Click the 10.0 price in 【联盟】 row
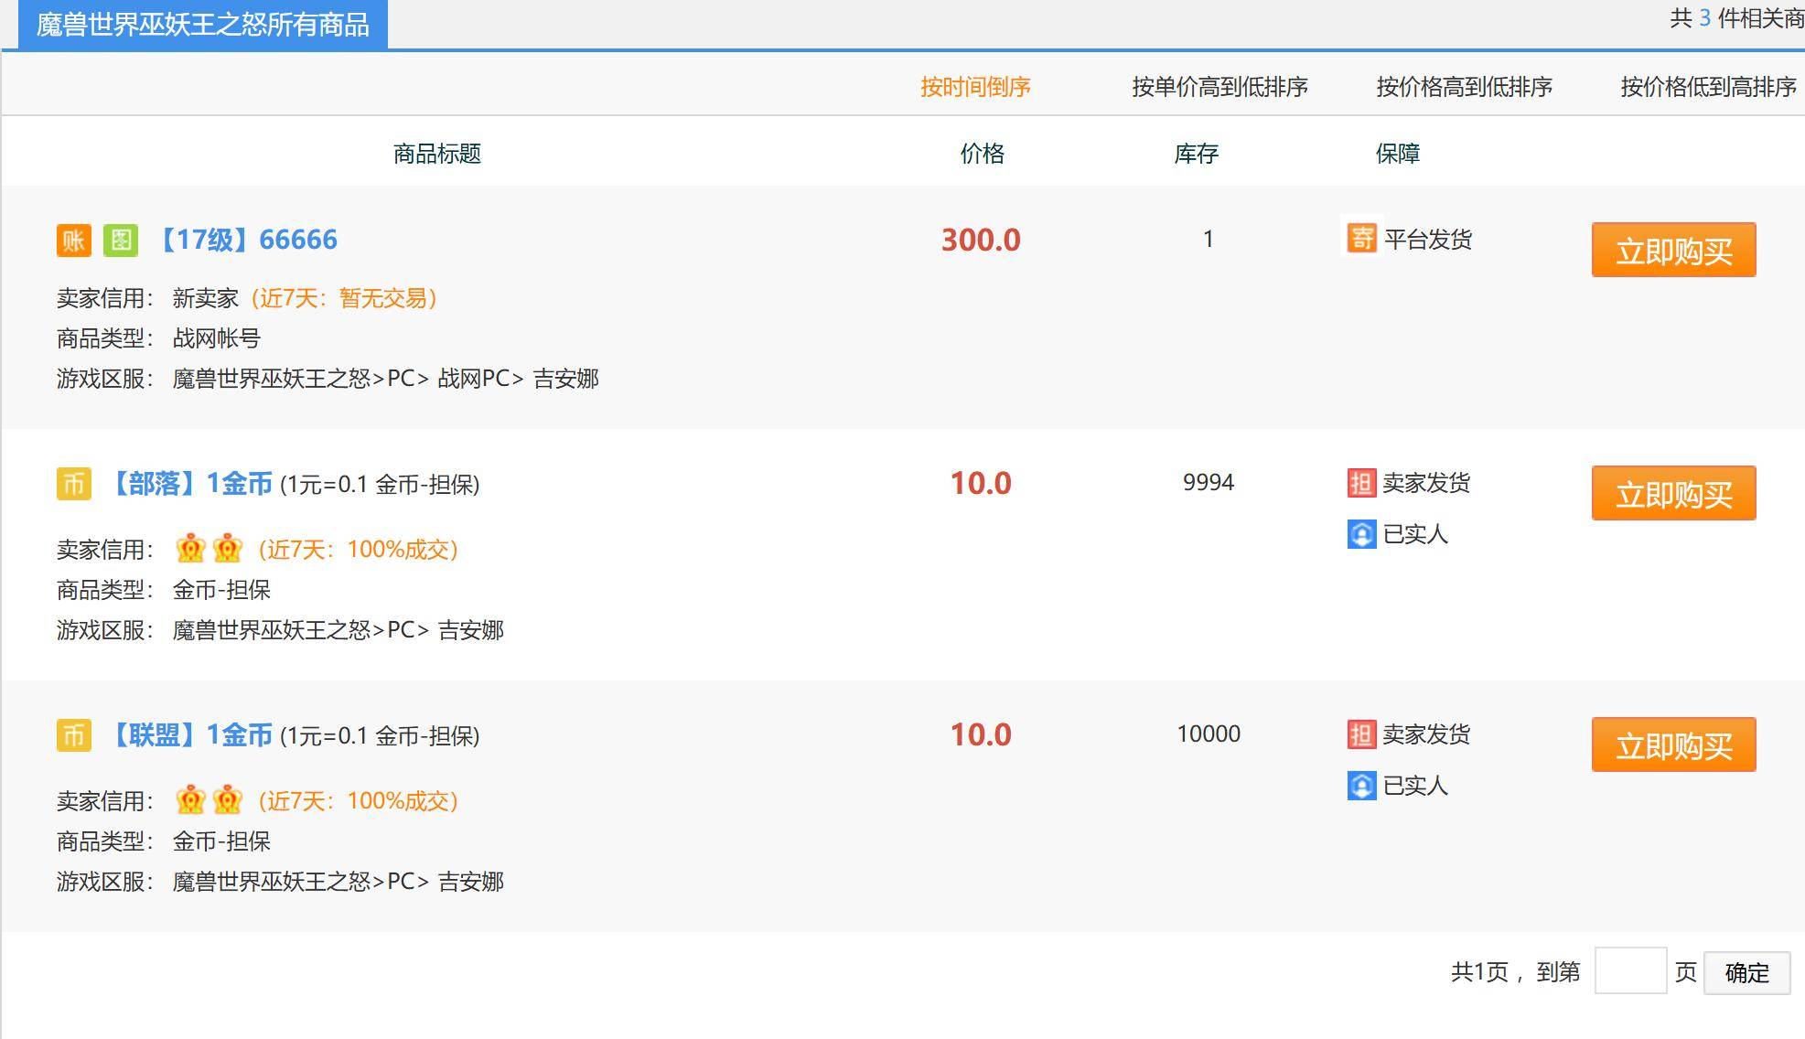This screenshot has height=1039, width=1805. coord(981,734)
